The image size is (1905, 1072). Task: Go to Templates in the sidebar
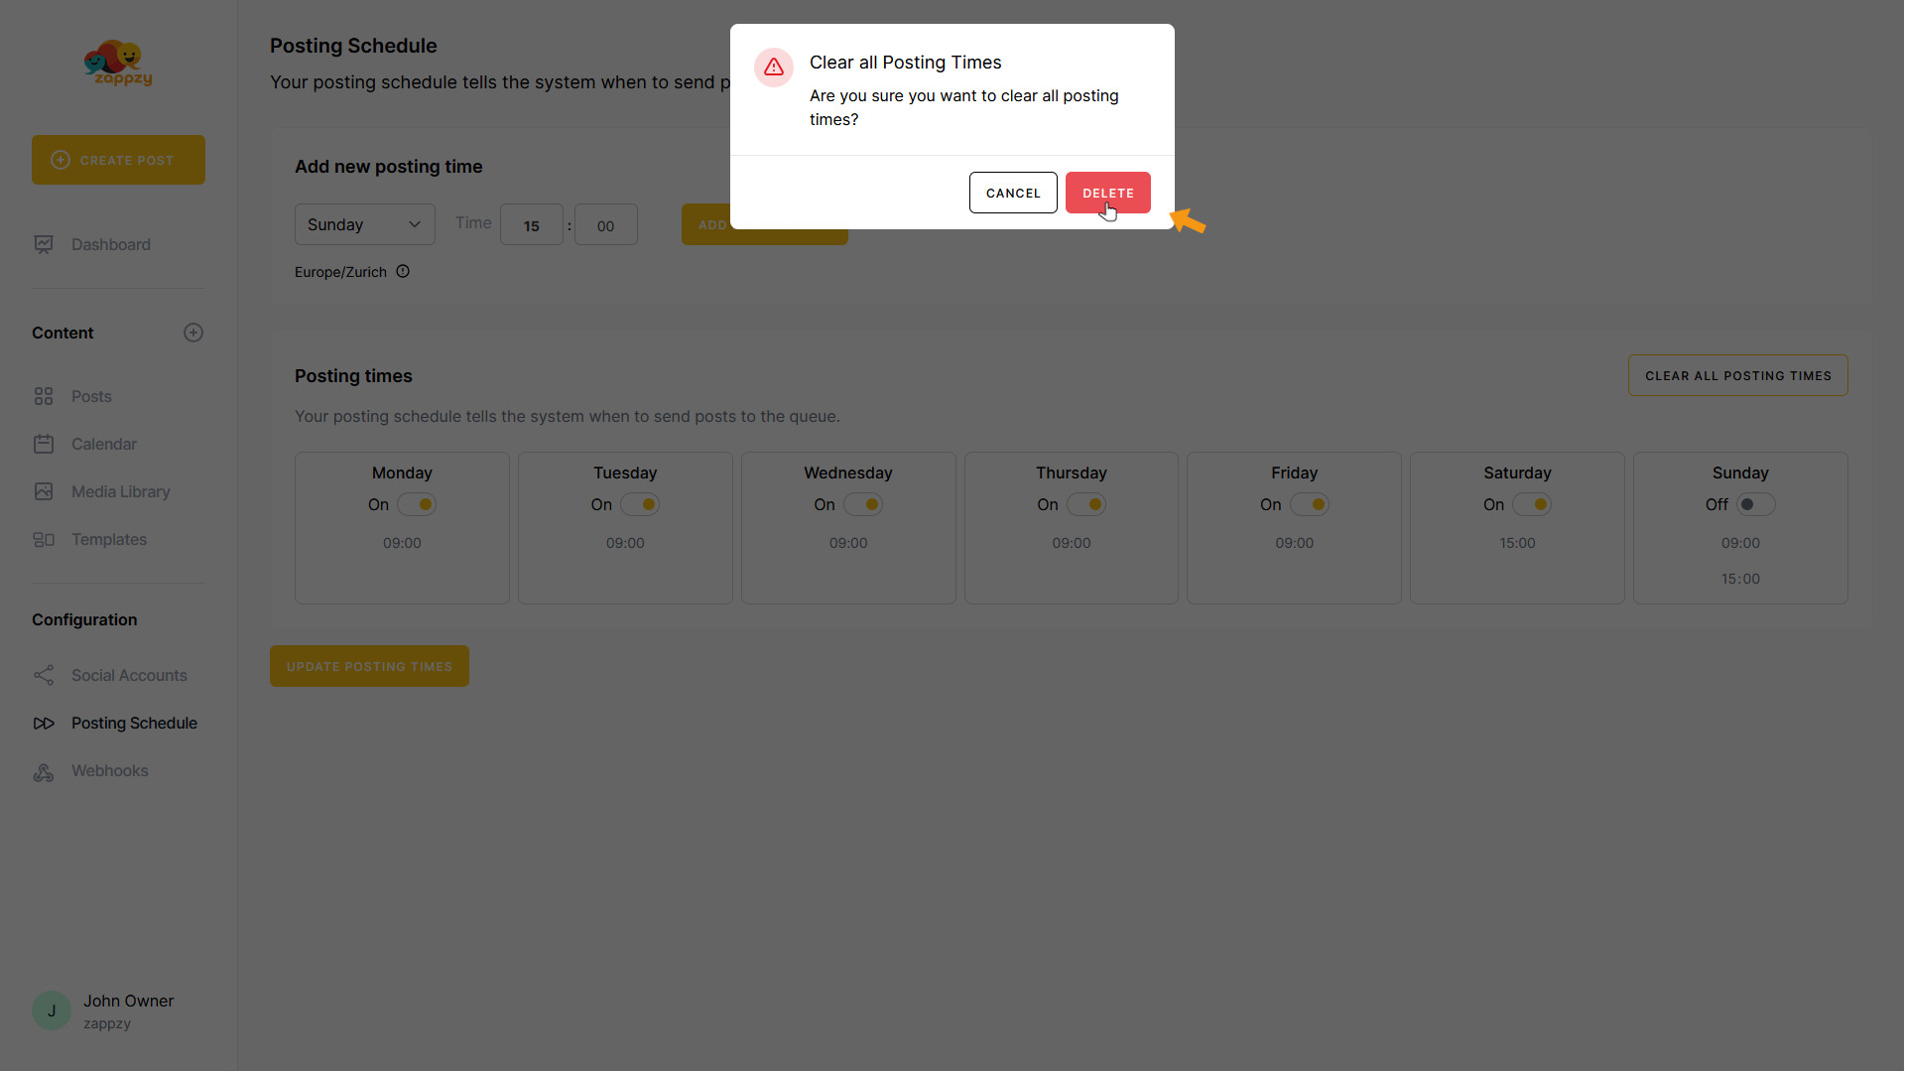109,539
